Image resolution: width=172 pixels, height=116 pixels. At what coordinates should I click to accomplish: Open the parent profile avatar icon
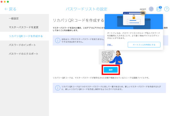coord(151,9)
